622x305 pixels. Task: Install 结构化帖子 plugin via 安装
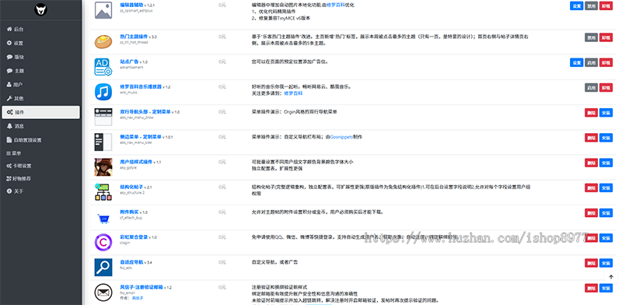[x=606, y=188]
